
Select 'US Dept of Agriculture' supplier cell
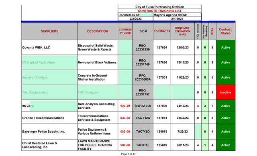(49, 63)
